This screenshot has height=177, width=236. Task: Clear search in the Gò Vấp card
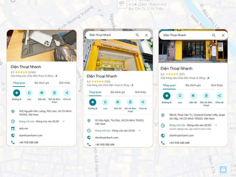point(223,35)
